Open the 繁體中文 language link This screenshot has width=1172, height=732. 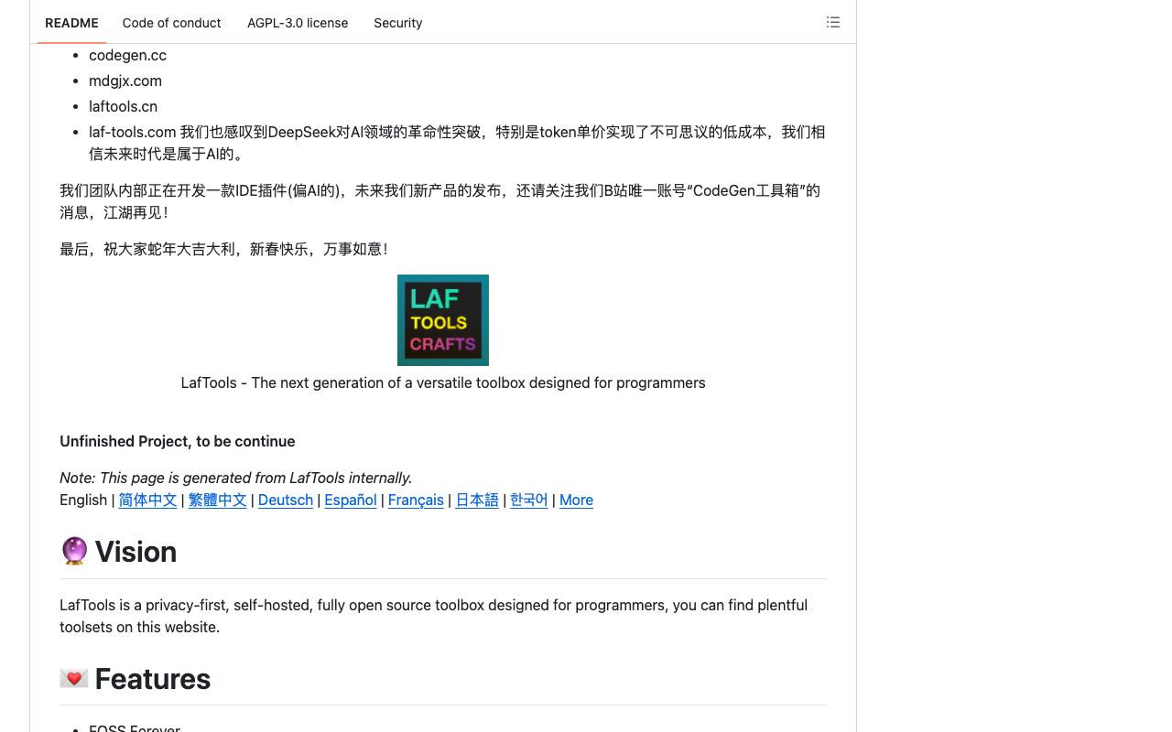[x=217, y=500]
